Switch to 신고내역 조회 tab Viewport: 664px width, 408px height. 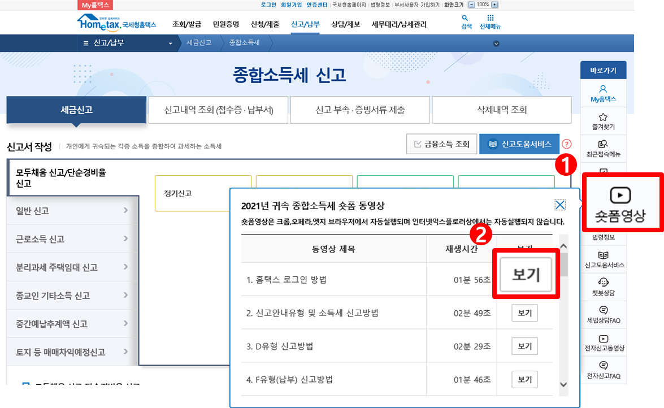pyautogui.click(x=219, y=110)
